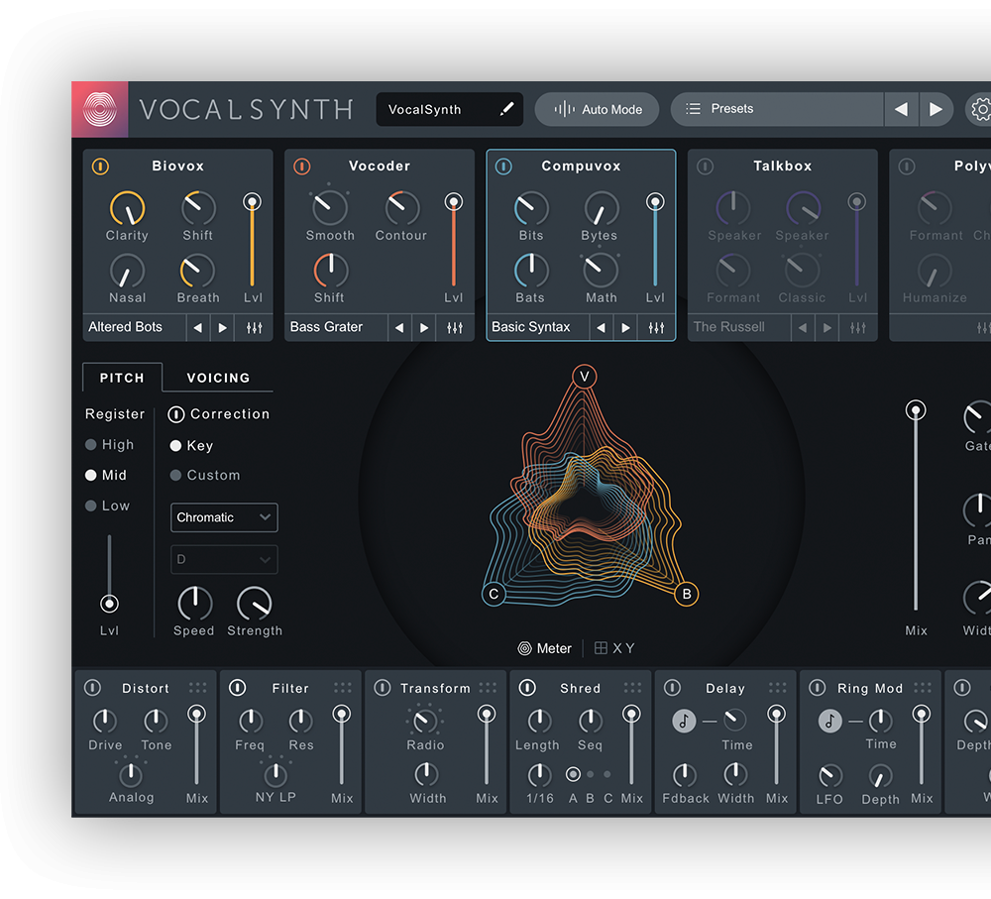This screenshot has width=991, height=899.
Task: Toggle the Biovox module power button
Action: click(100, 167)
